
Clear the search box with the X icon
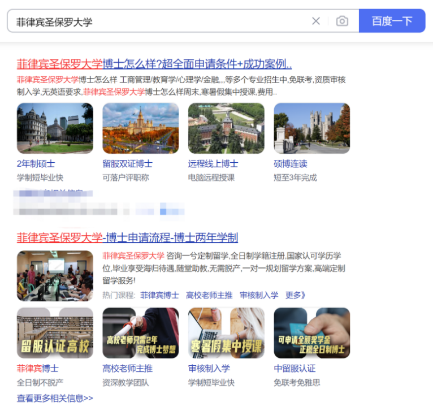coord(316,21)
